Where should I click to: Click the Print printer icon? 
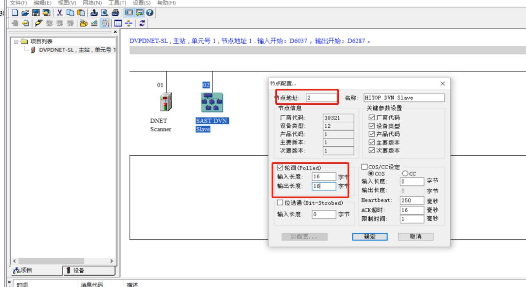(x=115, y=13)
